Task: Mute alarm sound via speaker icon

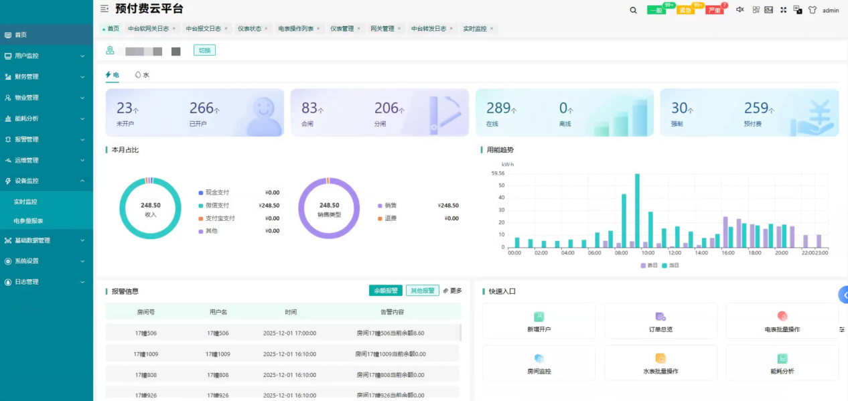Action: coord(740,10)
